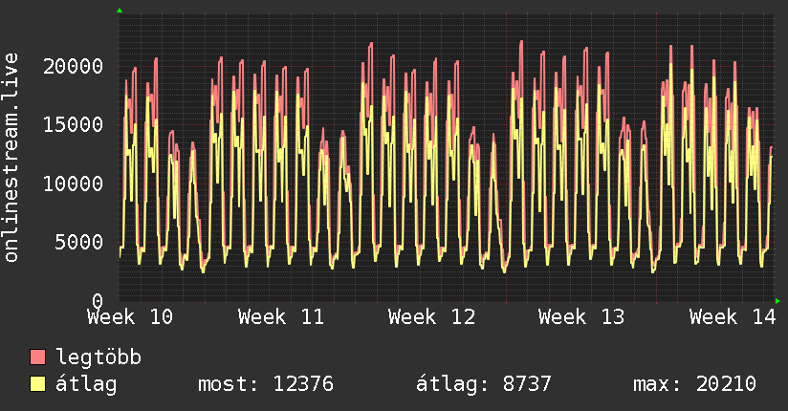
Task: Click the 10000 y-axis value
Action: pyautogui.click(x=74, y=184)
